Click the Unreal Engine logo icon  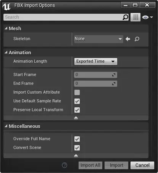coord(6,6)
